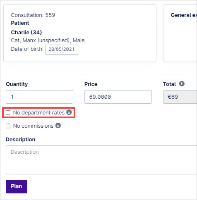Click the Plan button
This screenshot has height=200, width=197.
pos(17,186)
